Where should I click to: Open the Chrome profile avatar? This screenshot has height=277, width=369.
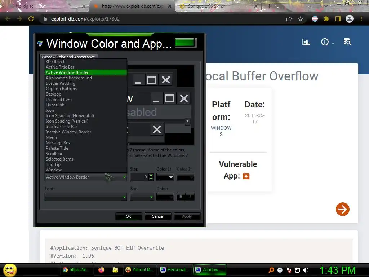[x=350, y=19]
